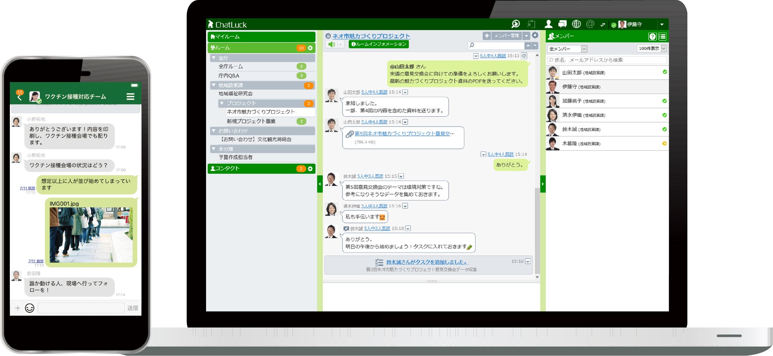Viewport: 773px width, 356px height.
Task: Collapse the left sidebar with the arrow handle
Action: click(x=319, y=184)
